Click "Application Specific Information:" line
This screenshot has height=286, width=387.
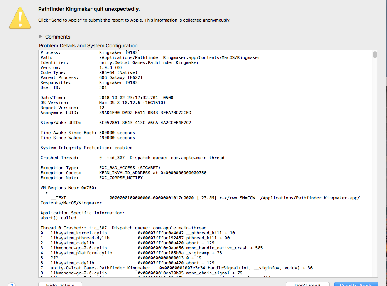pos(83,213)
